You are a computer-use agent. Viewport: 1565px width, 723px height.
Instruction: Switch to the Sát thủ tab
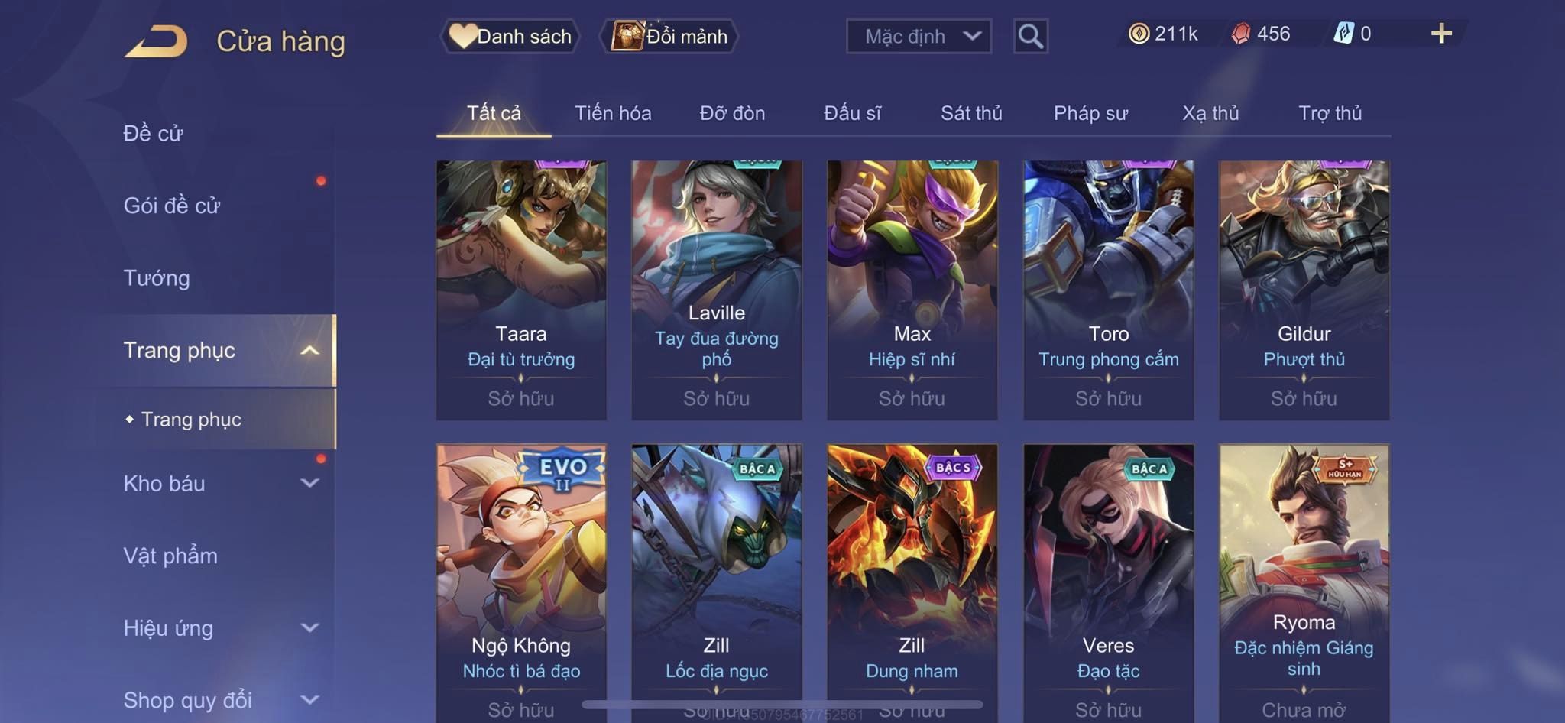click(971, 113)
